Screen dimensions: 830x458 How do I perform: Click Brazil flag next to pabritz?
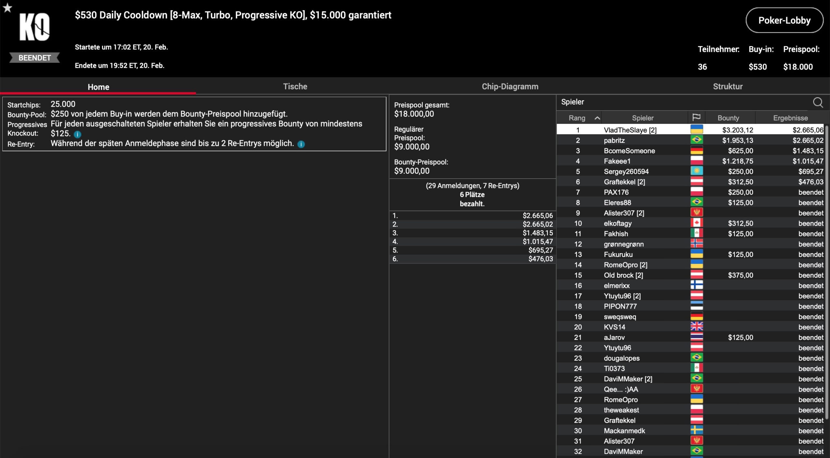tap(696, 140)
